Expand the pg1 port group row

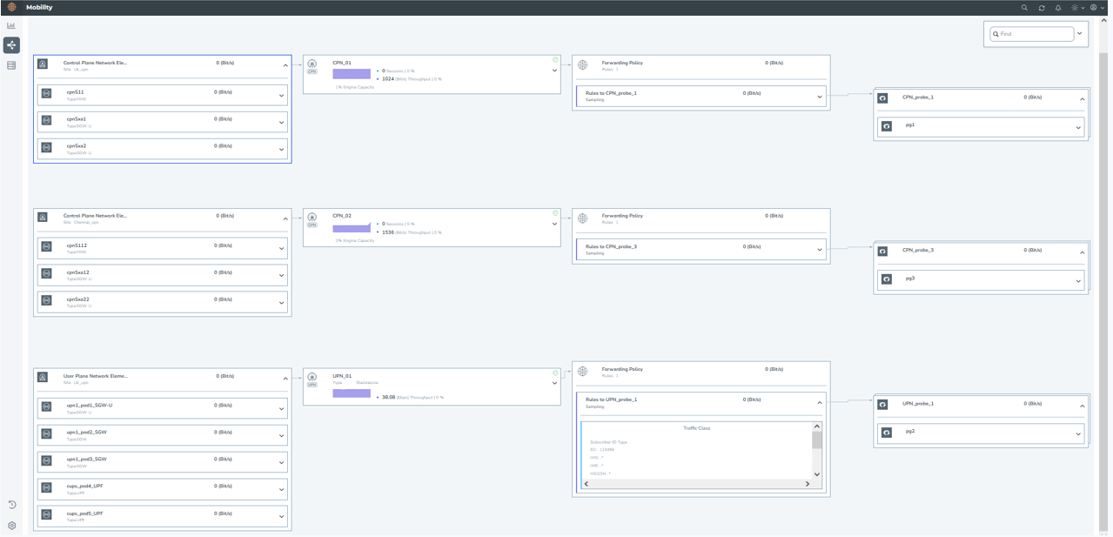coord(1078,128)
